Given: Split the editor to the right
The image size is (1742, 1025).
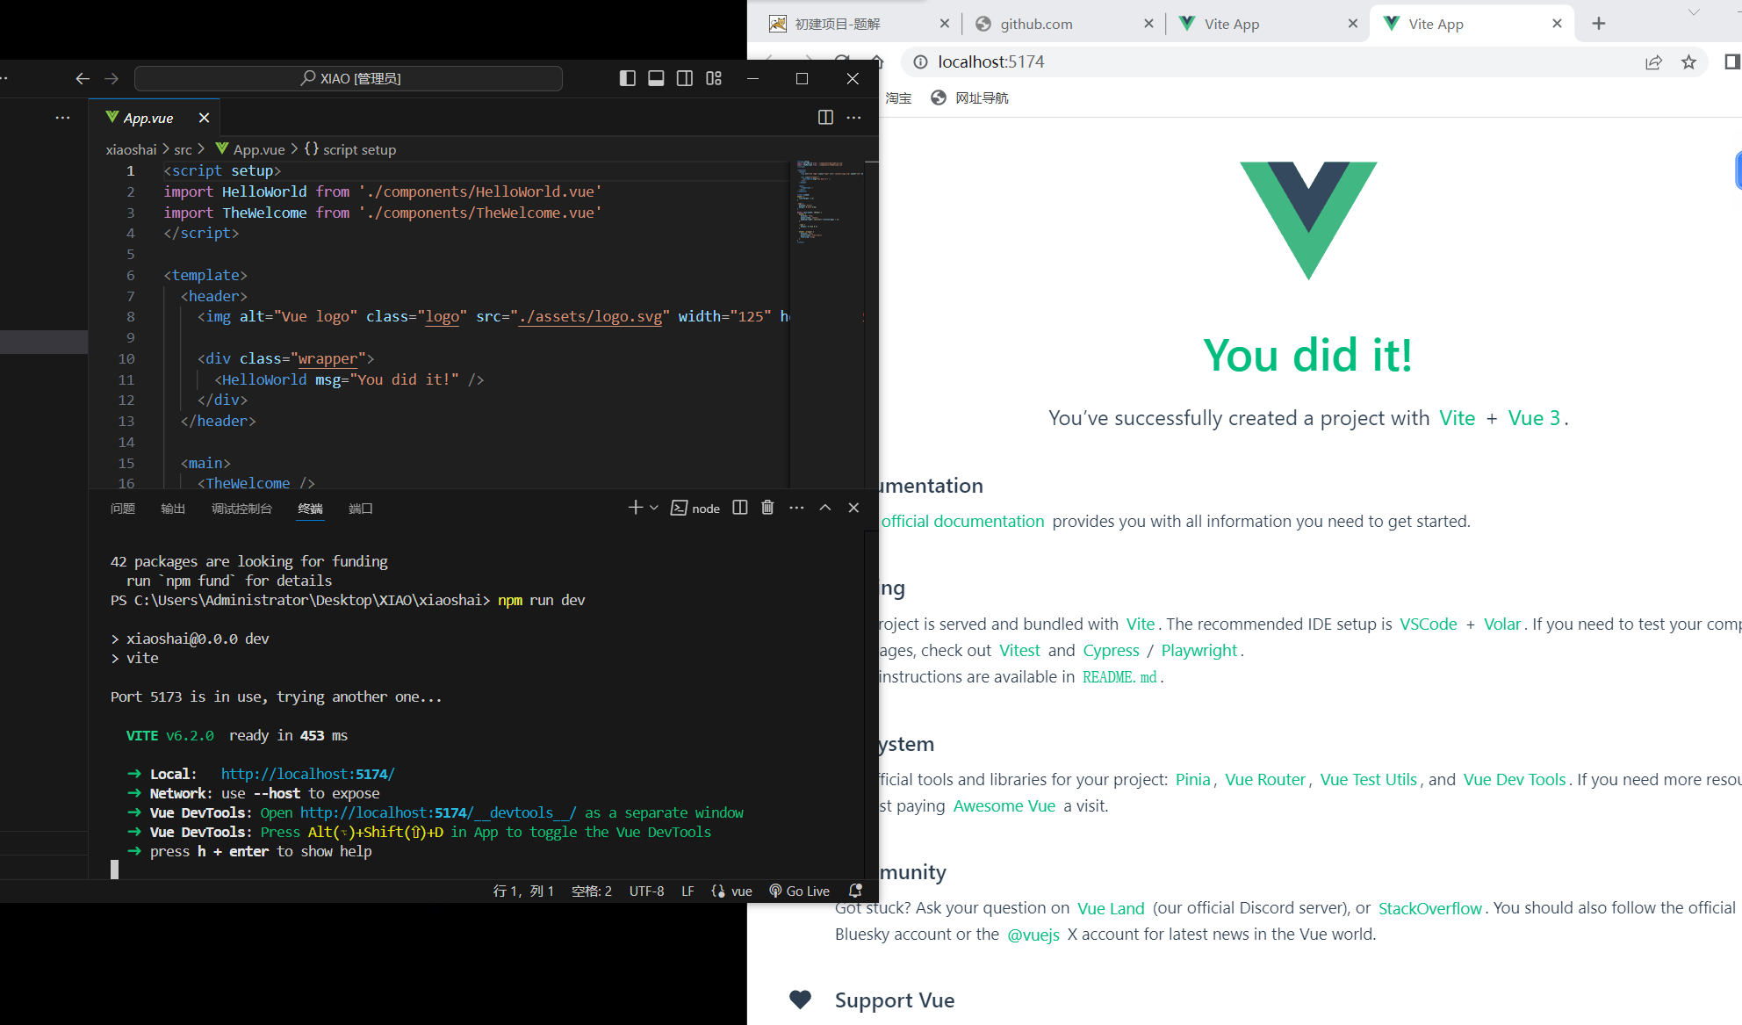Looking at the screenshot, I should [825, 117].
